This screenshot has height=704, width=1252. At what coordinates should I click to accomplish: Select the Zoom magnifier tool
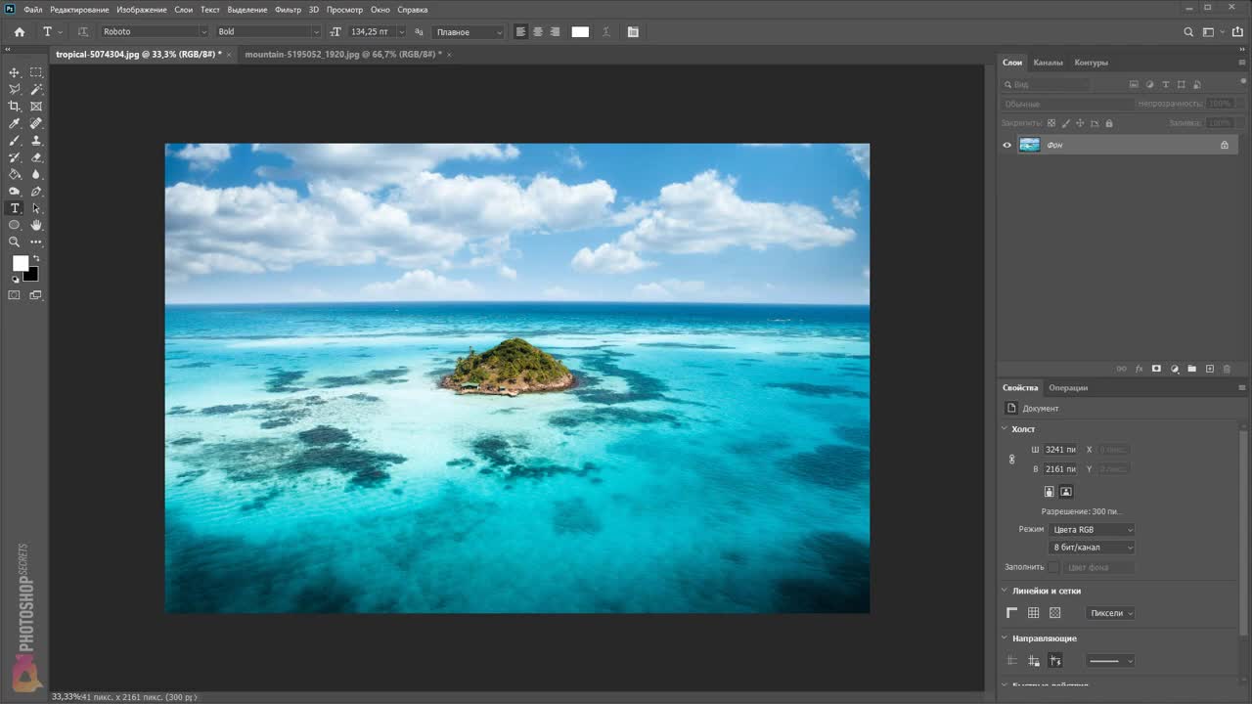click(15, 242)
